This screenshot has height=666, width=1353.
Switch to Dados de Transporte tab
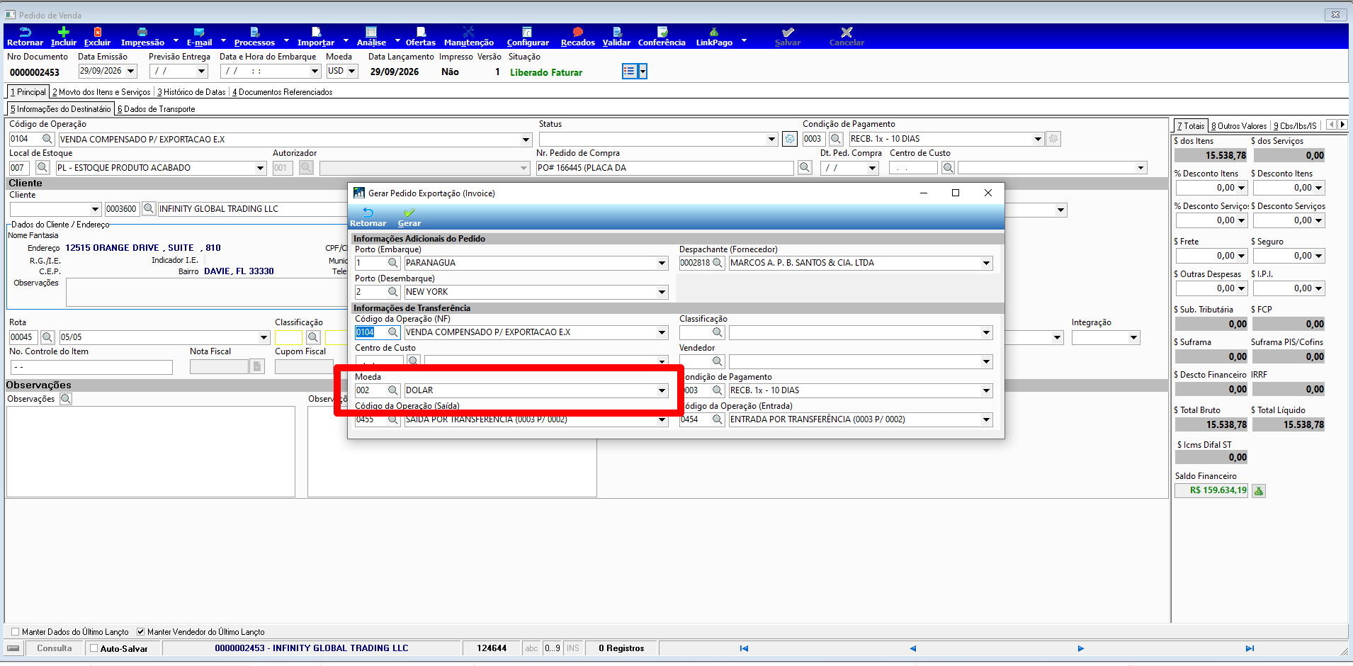[x=156, y=109]
